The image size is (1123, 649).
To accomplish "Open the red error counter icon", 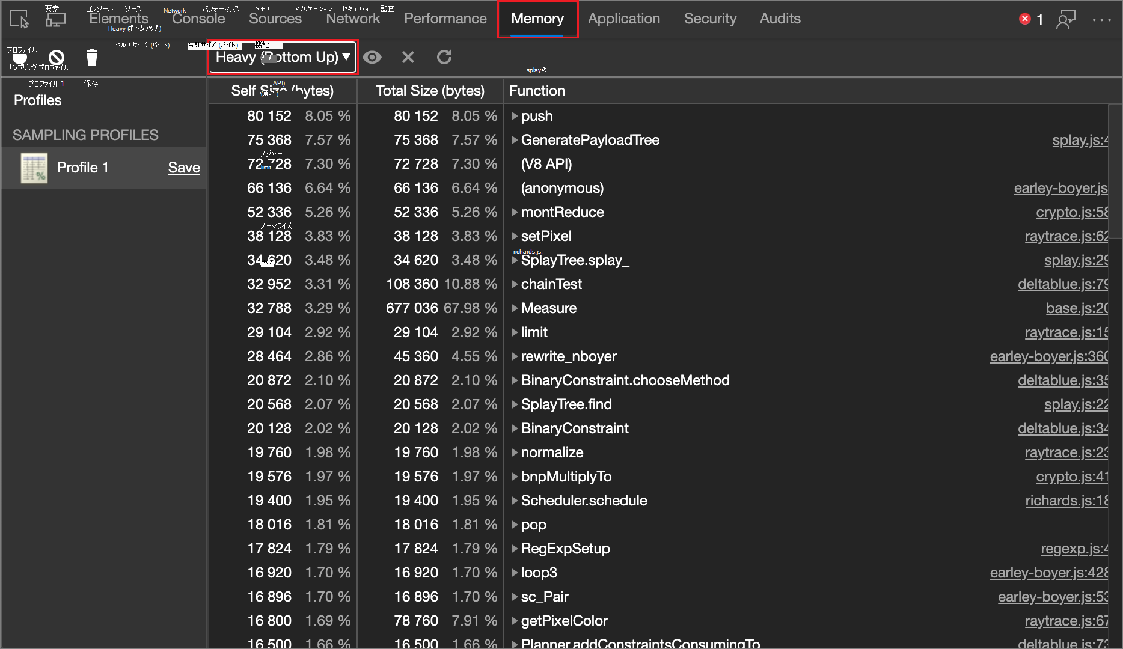I will point(1025,19).
